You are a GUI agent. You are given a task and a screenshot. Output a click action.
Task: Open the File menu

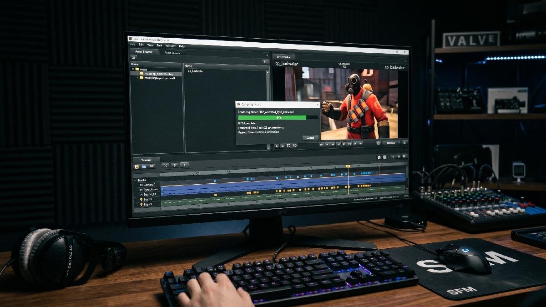pos(133,44)
